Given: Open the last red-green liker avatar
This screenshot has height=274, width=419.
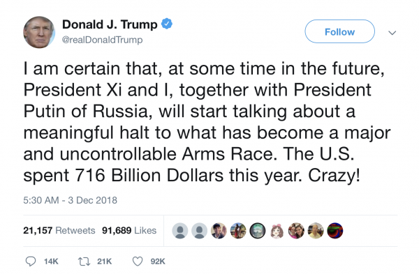Looking at the screenshot, I should [335, 231].
